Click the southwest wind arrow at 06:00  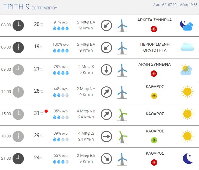pos(106,48)
